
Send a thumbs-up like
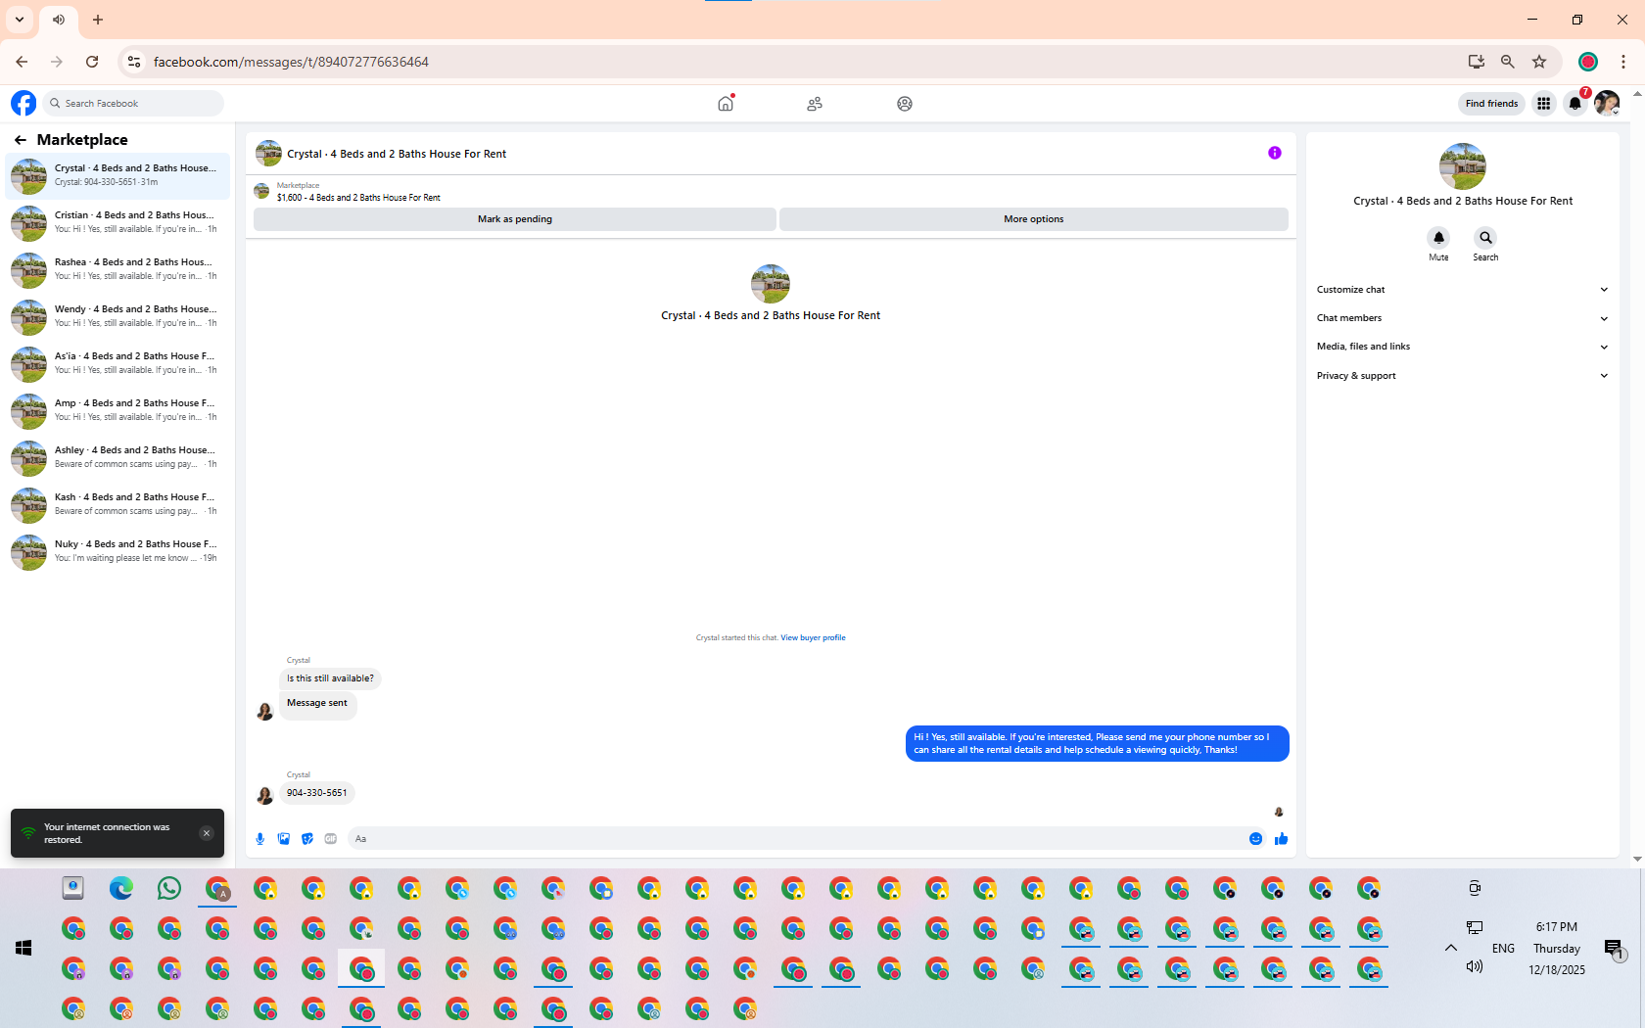click(1281, 839)
